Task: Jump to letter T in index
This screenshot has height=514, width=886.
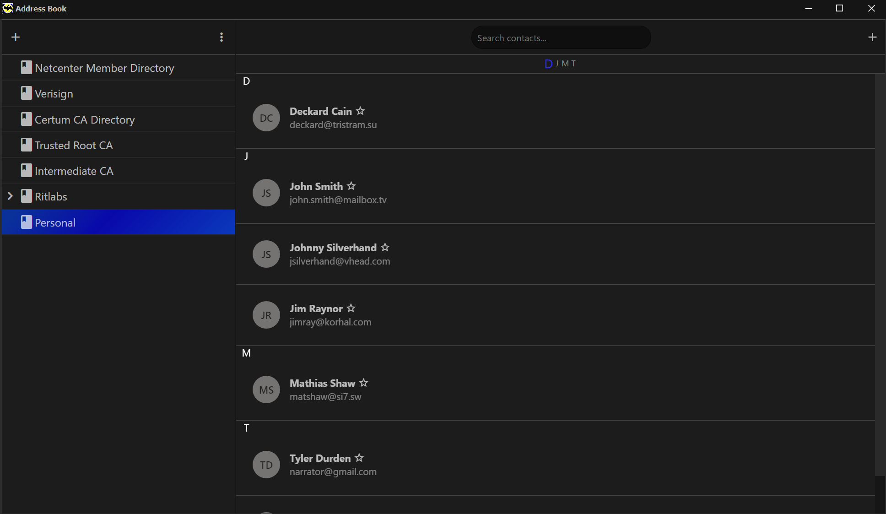Action: pos(573,64)
